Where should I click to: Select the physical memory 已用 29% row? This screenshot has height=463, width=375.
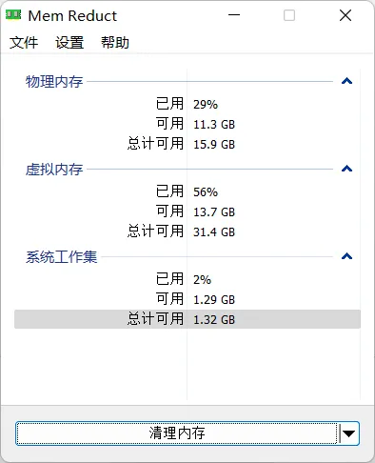(187, 104)
